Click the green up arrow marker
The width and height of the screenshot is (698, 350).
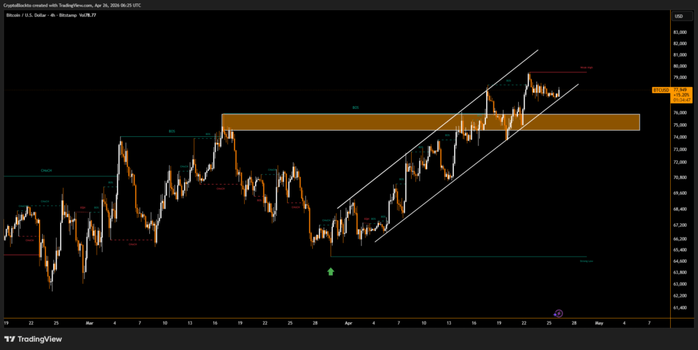point(331,272)
